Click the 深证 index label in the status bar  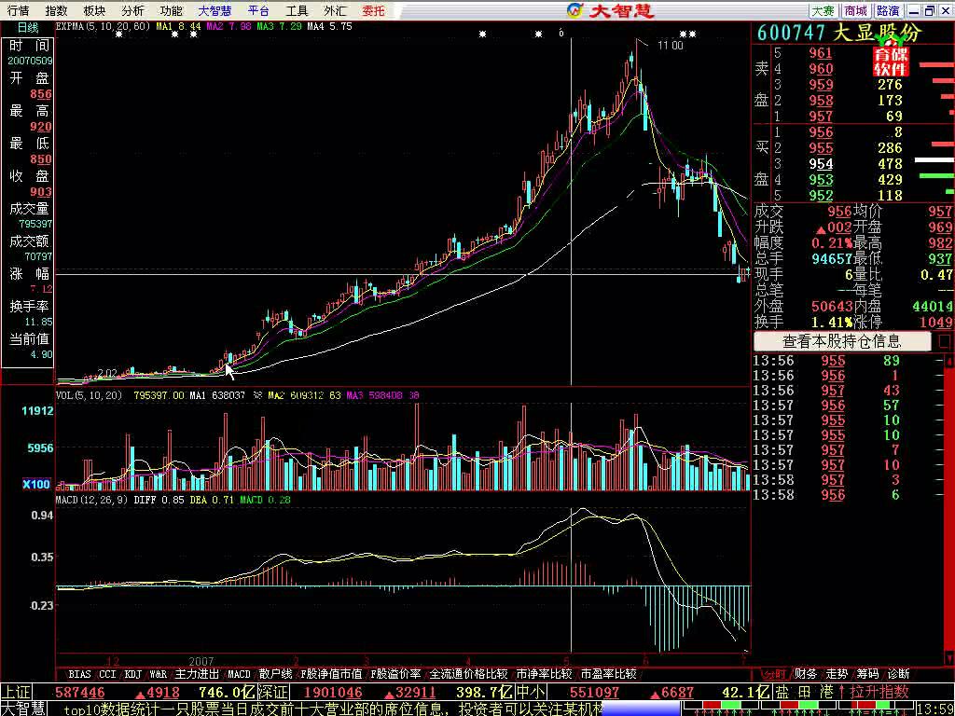272,693
